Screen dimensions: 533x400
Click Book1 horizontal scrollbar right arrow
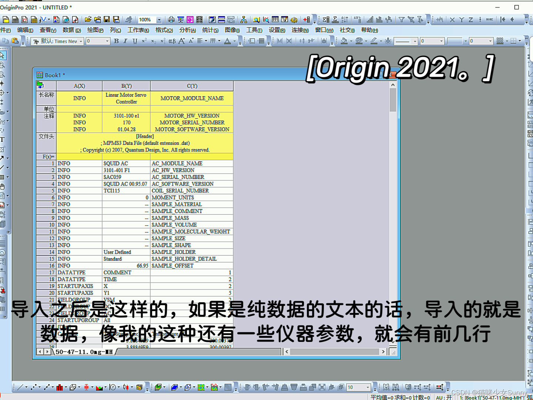point(383,352)
